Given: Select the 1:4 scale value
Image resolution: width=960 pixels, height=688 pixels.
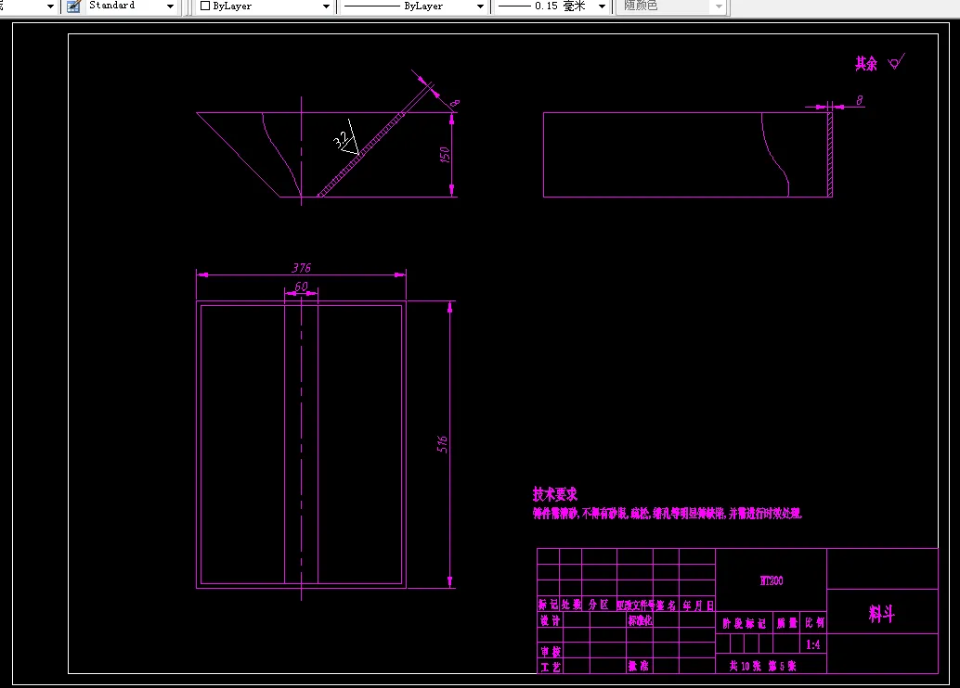Looking at the screenshot, I should pos(813,644).
